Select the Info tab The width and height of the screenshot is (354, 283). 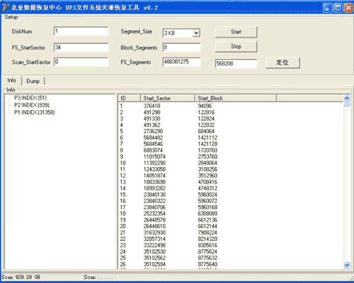12,80
